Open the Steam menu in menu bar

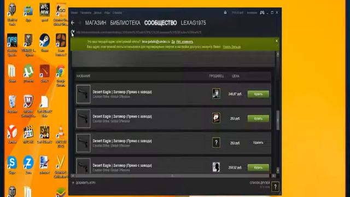[x=74, y=13]
